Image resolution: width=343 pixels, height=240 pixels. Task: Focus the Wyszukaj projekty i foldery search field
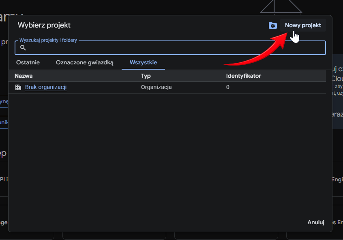click(x=174, y=48)
